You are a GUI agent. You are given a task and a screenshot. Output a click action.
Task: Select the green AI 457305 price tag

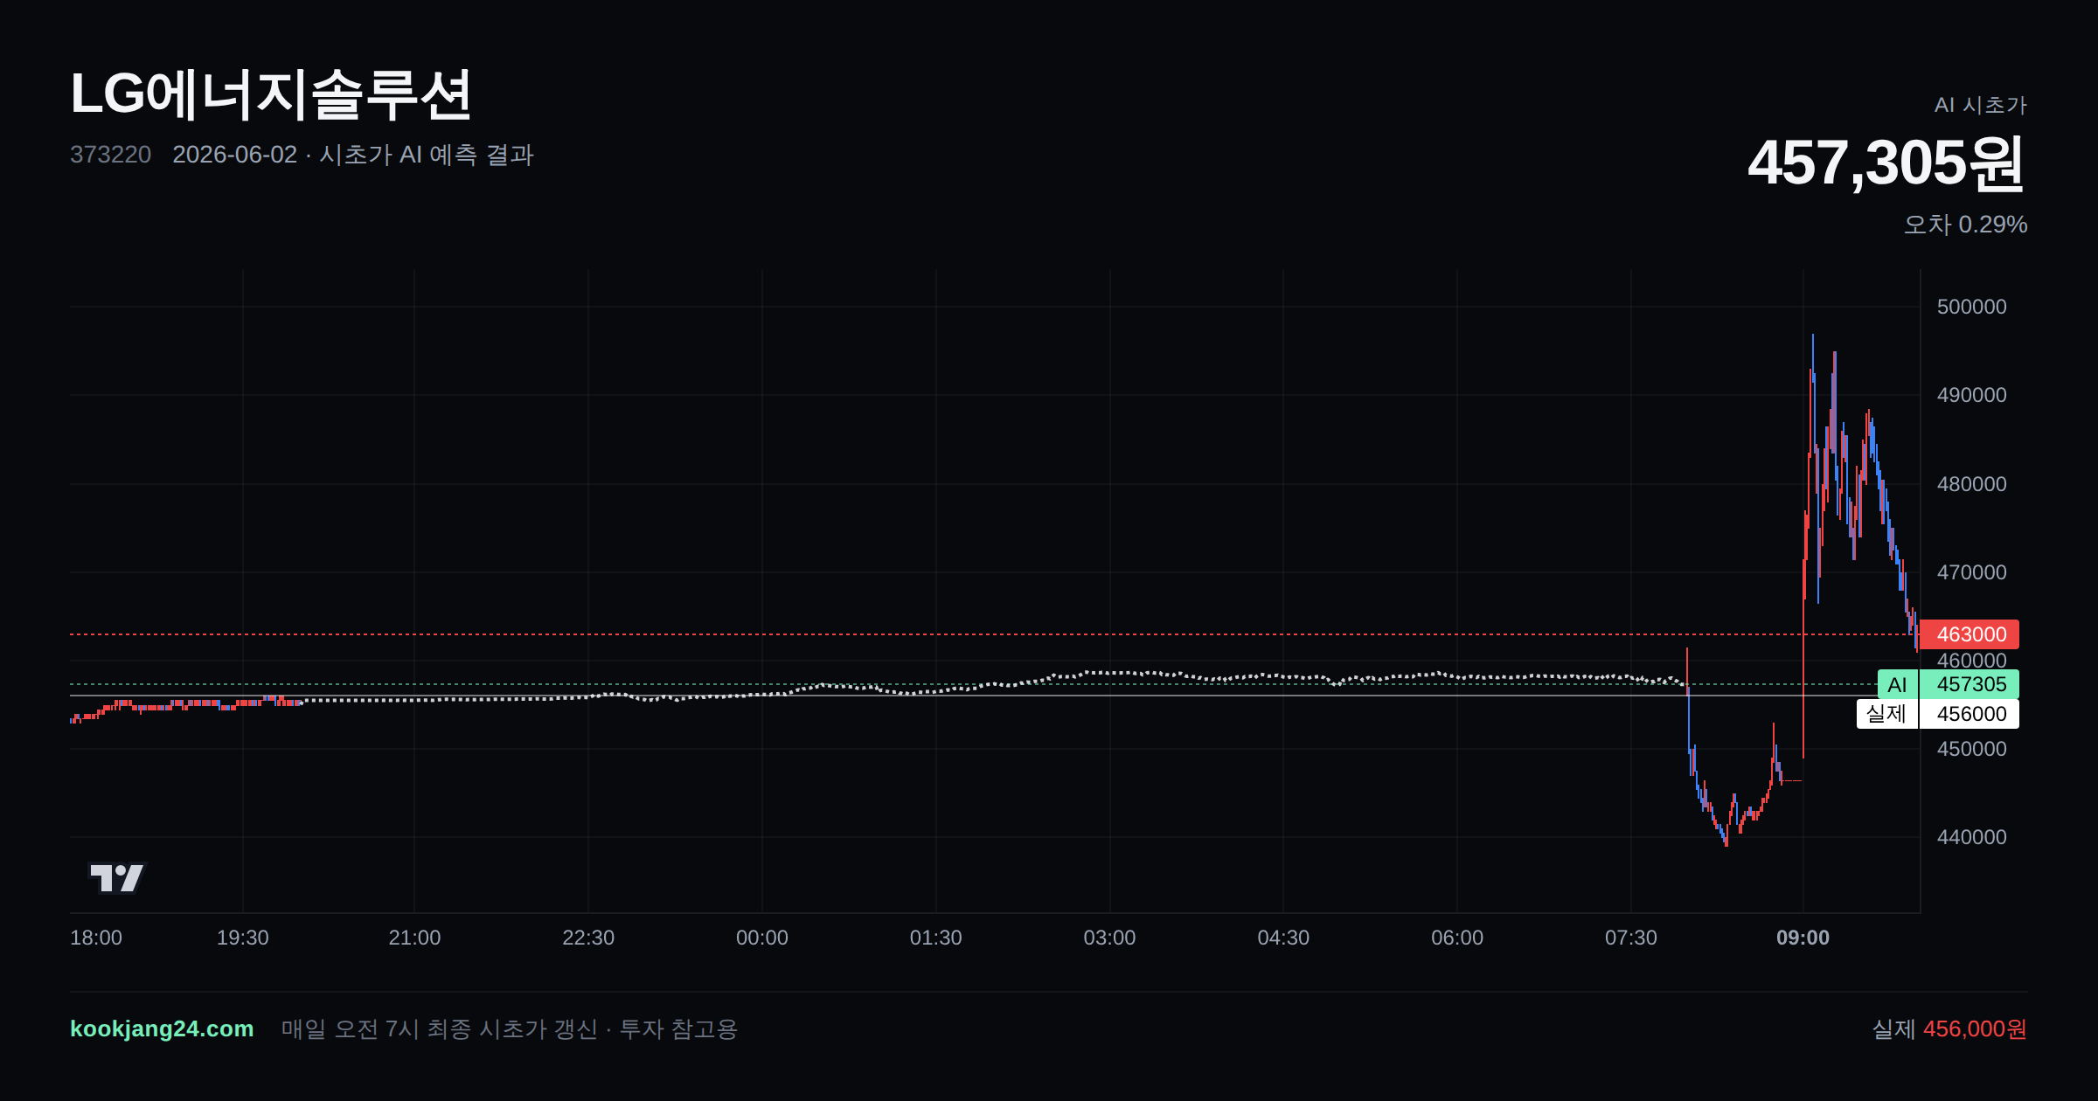pos(1949,684)
